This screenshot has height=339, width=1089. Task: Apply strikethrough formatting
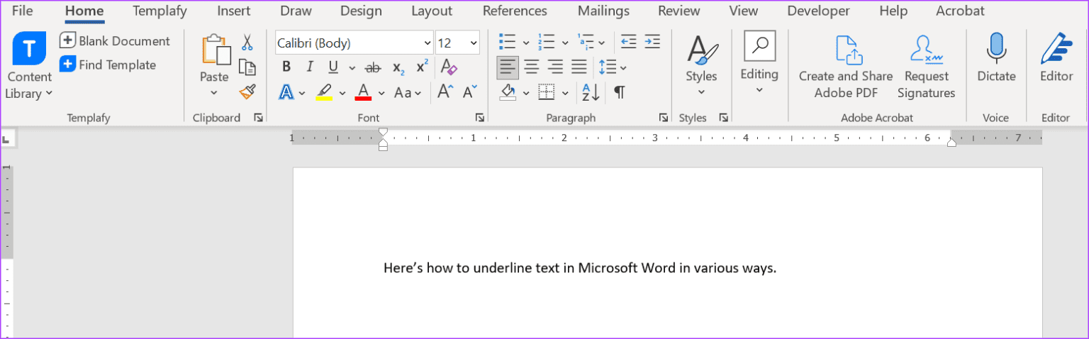[x=372, y=67]
